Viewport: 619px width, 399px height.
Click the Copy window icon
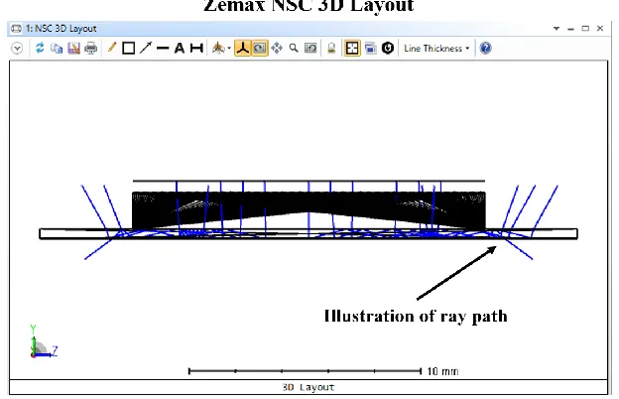57,49
